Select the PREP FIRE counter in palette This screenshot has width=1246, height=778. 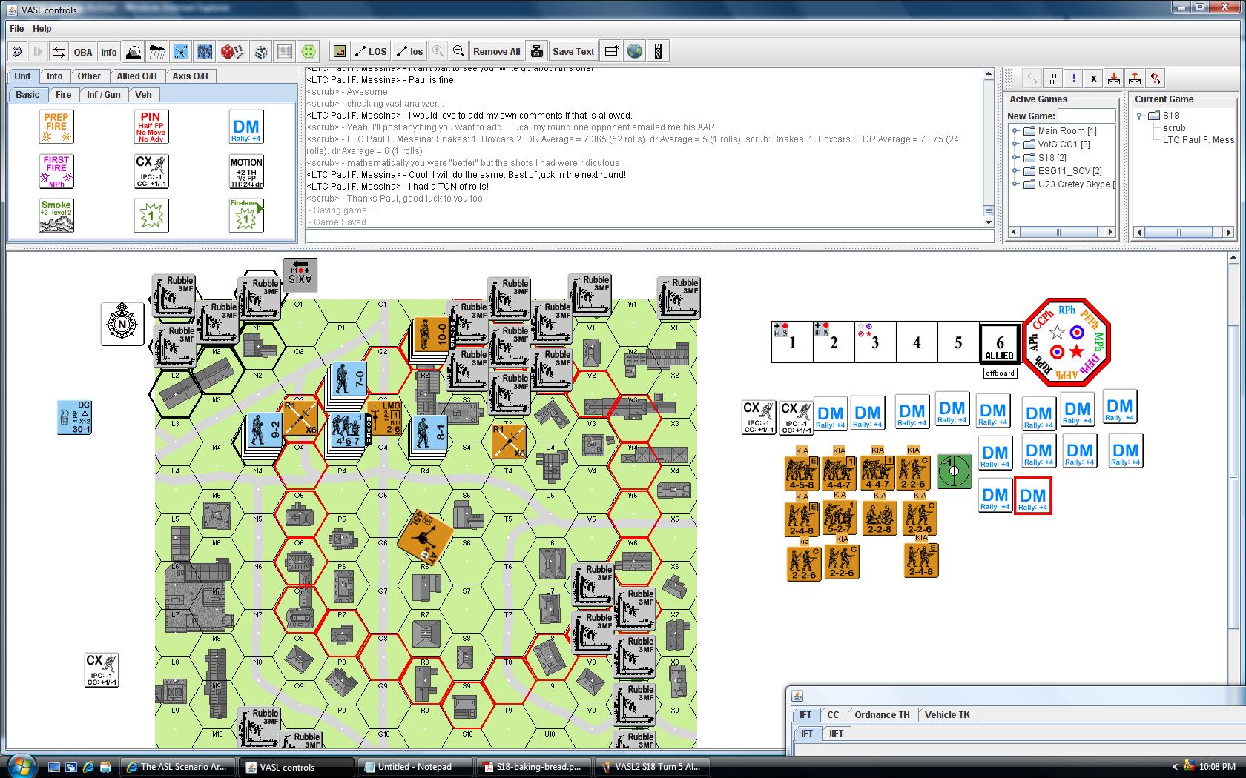pyautogui.click(x=56, y=127)
